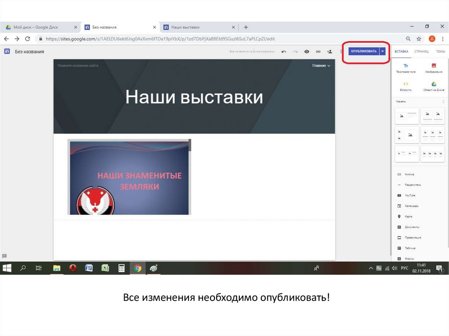449x336 pixels.
Task: Open the Google Sites home logo
Action: [x=7, y=51]
